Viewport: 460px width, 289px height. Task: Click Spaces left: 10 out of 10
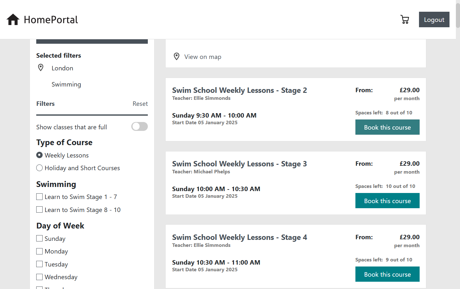pyautogui.click(x=385, y=186)
